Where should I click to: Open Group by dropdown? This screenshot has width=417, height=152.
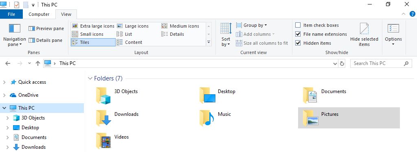pos(251,25)
